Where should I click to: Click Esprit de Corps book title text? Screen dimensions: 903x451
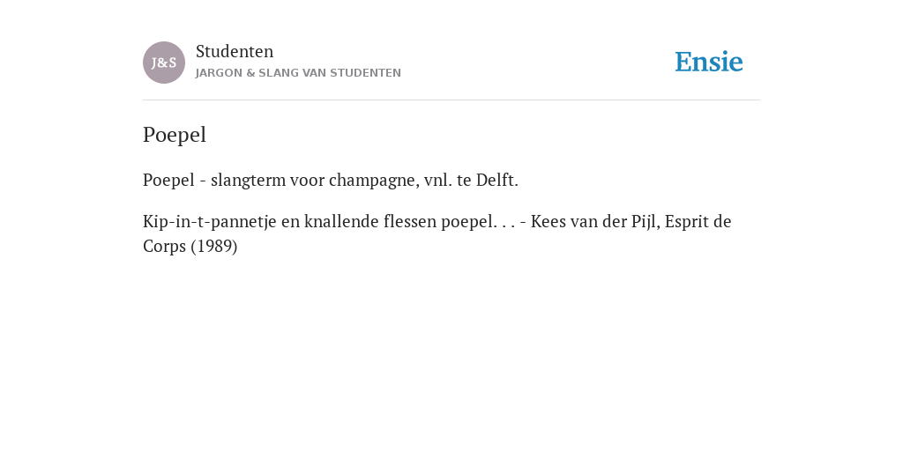pyautogui.click(x=437, y=233)
